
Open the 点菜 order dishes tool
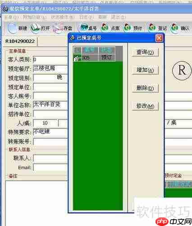tap(110, 28)
